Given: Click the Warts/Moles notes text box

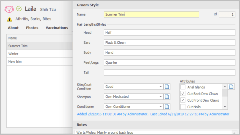Looking at the screenshot, I should click(153, 132).
